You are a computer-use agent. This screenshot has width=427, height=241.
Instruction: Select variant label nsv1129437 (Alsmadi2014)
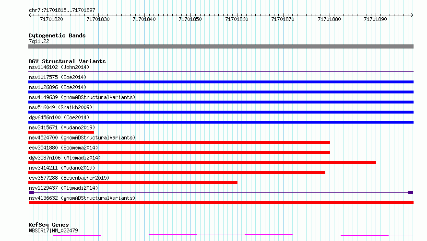(x=63, y=188)
